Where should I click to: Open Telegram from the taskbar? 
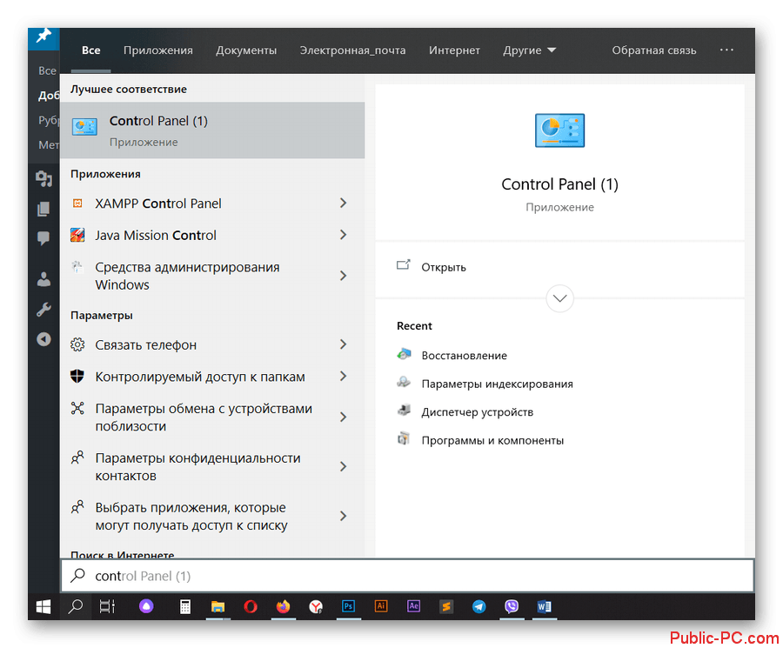478,606
